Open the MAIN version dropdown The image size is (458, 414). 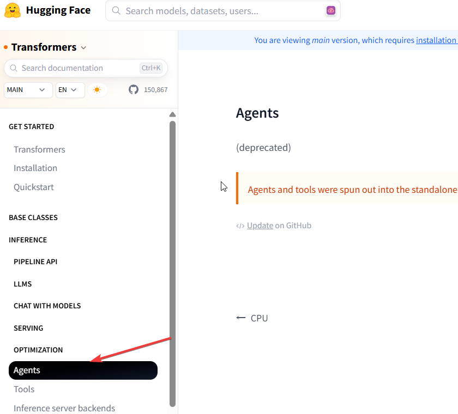pyautogui.click(x=28, y=90)
